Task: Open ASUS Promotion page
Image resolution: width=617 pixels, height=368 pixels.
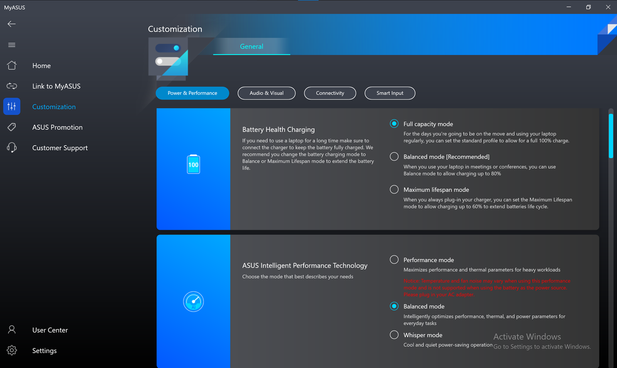Action: tap(57, 127)
